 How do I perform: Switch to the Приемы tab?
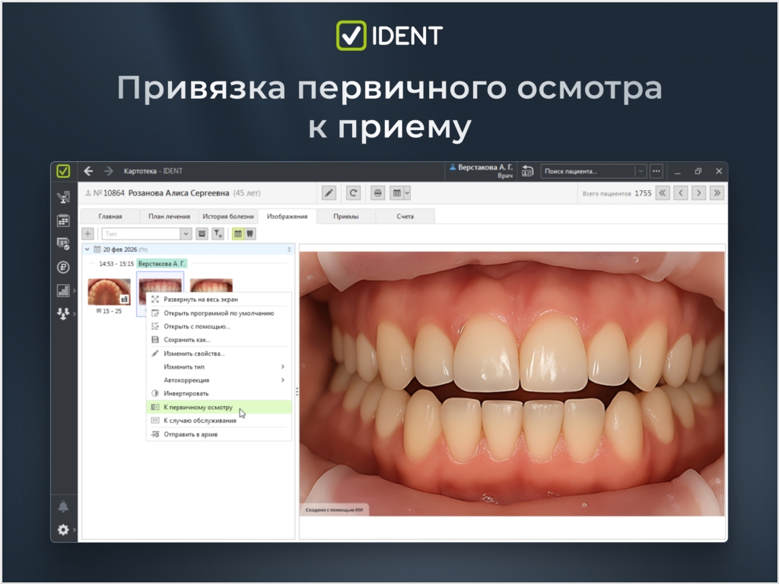(x=345, y=217)
